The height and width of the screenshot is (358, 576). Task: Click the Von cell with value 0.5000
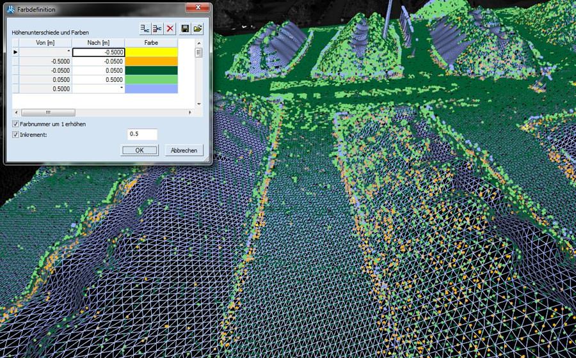pyautogui.click(x=45, y=89)
